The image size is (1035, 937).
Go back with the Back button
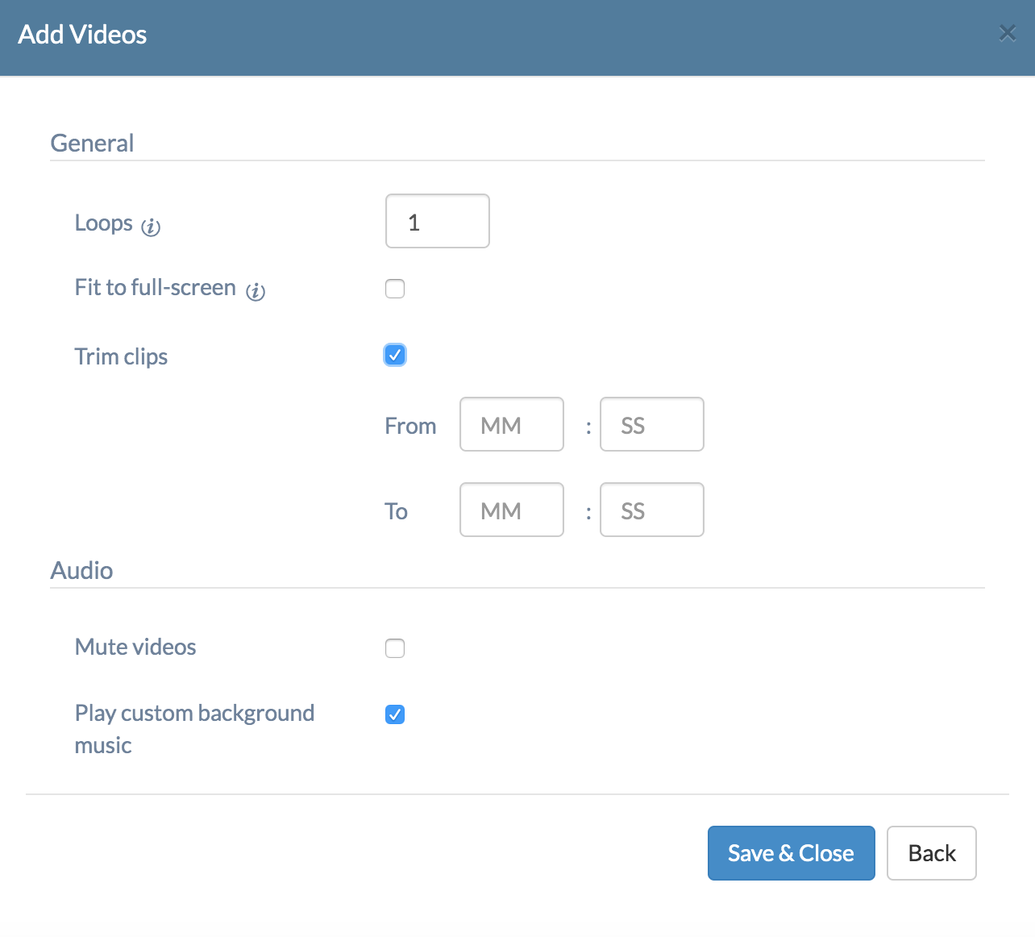[x=932, y=853]
